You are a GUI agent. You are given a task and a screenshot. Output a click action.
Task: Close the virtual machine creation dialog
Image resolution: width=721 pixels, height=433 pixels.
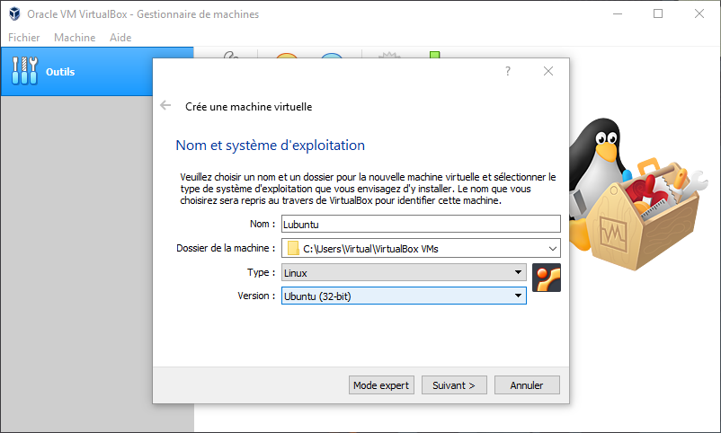point(548,71)
